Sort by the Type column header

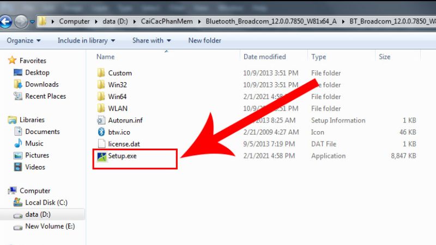[318, 57]
